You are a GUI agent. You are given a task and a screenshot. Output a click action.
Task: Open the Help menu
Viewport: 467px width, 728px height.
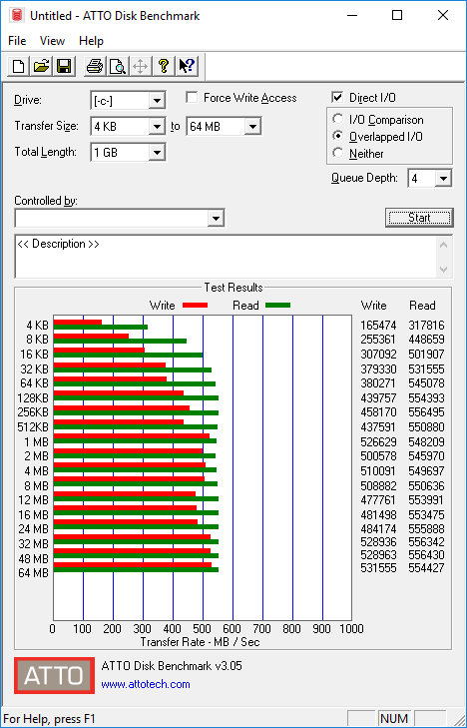coord(91,41)
